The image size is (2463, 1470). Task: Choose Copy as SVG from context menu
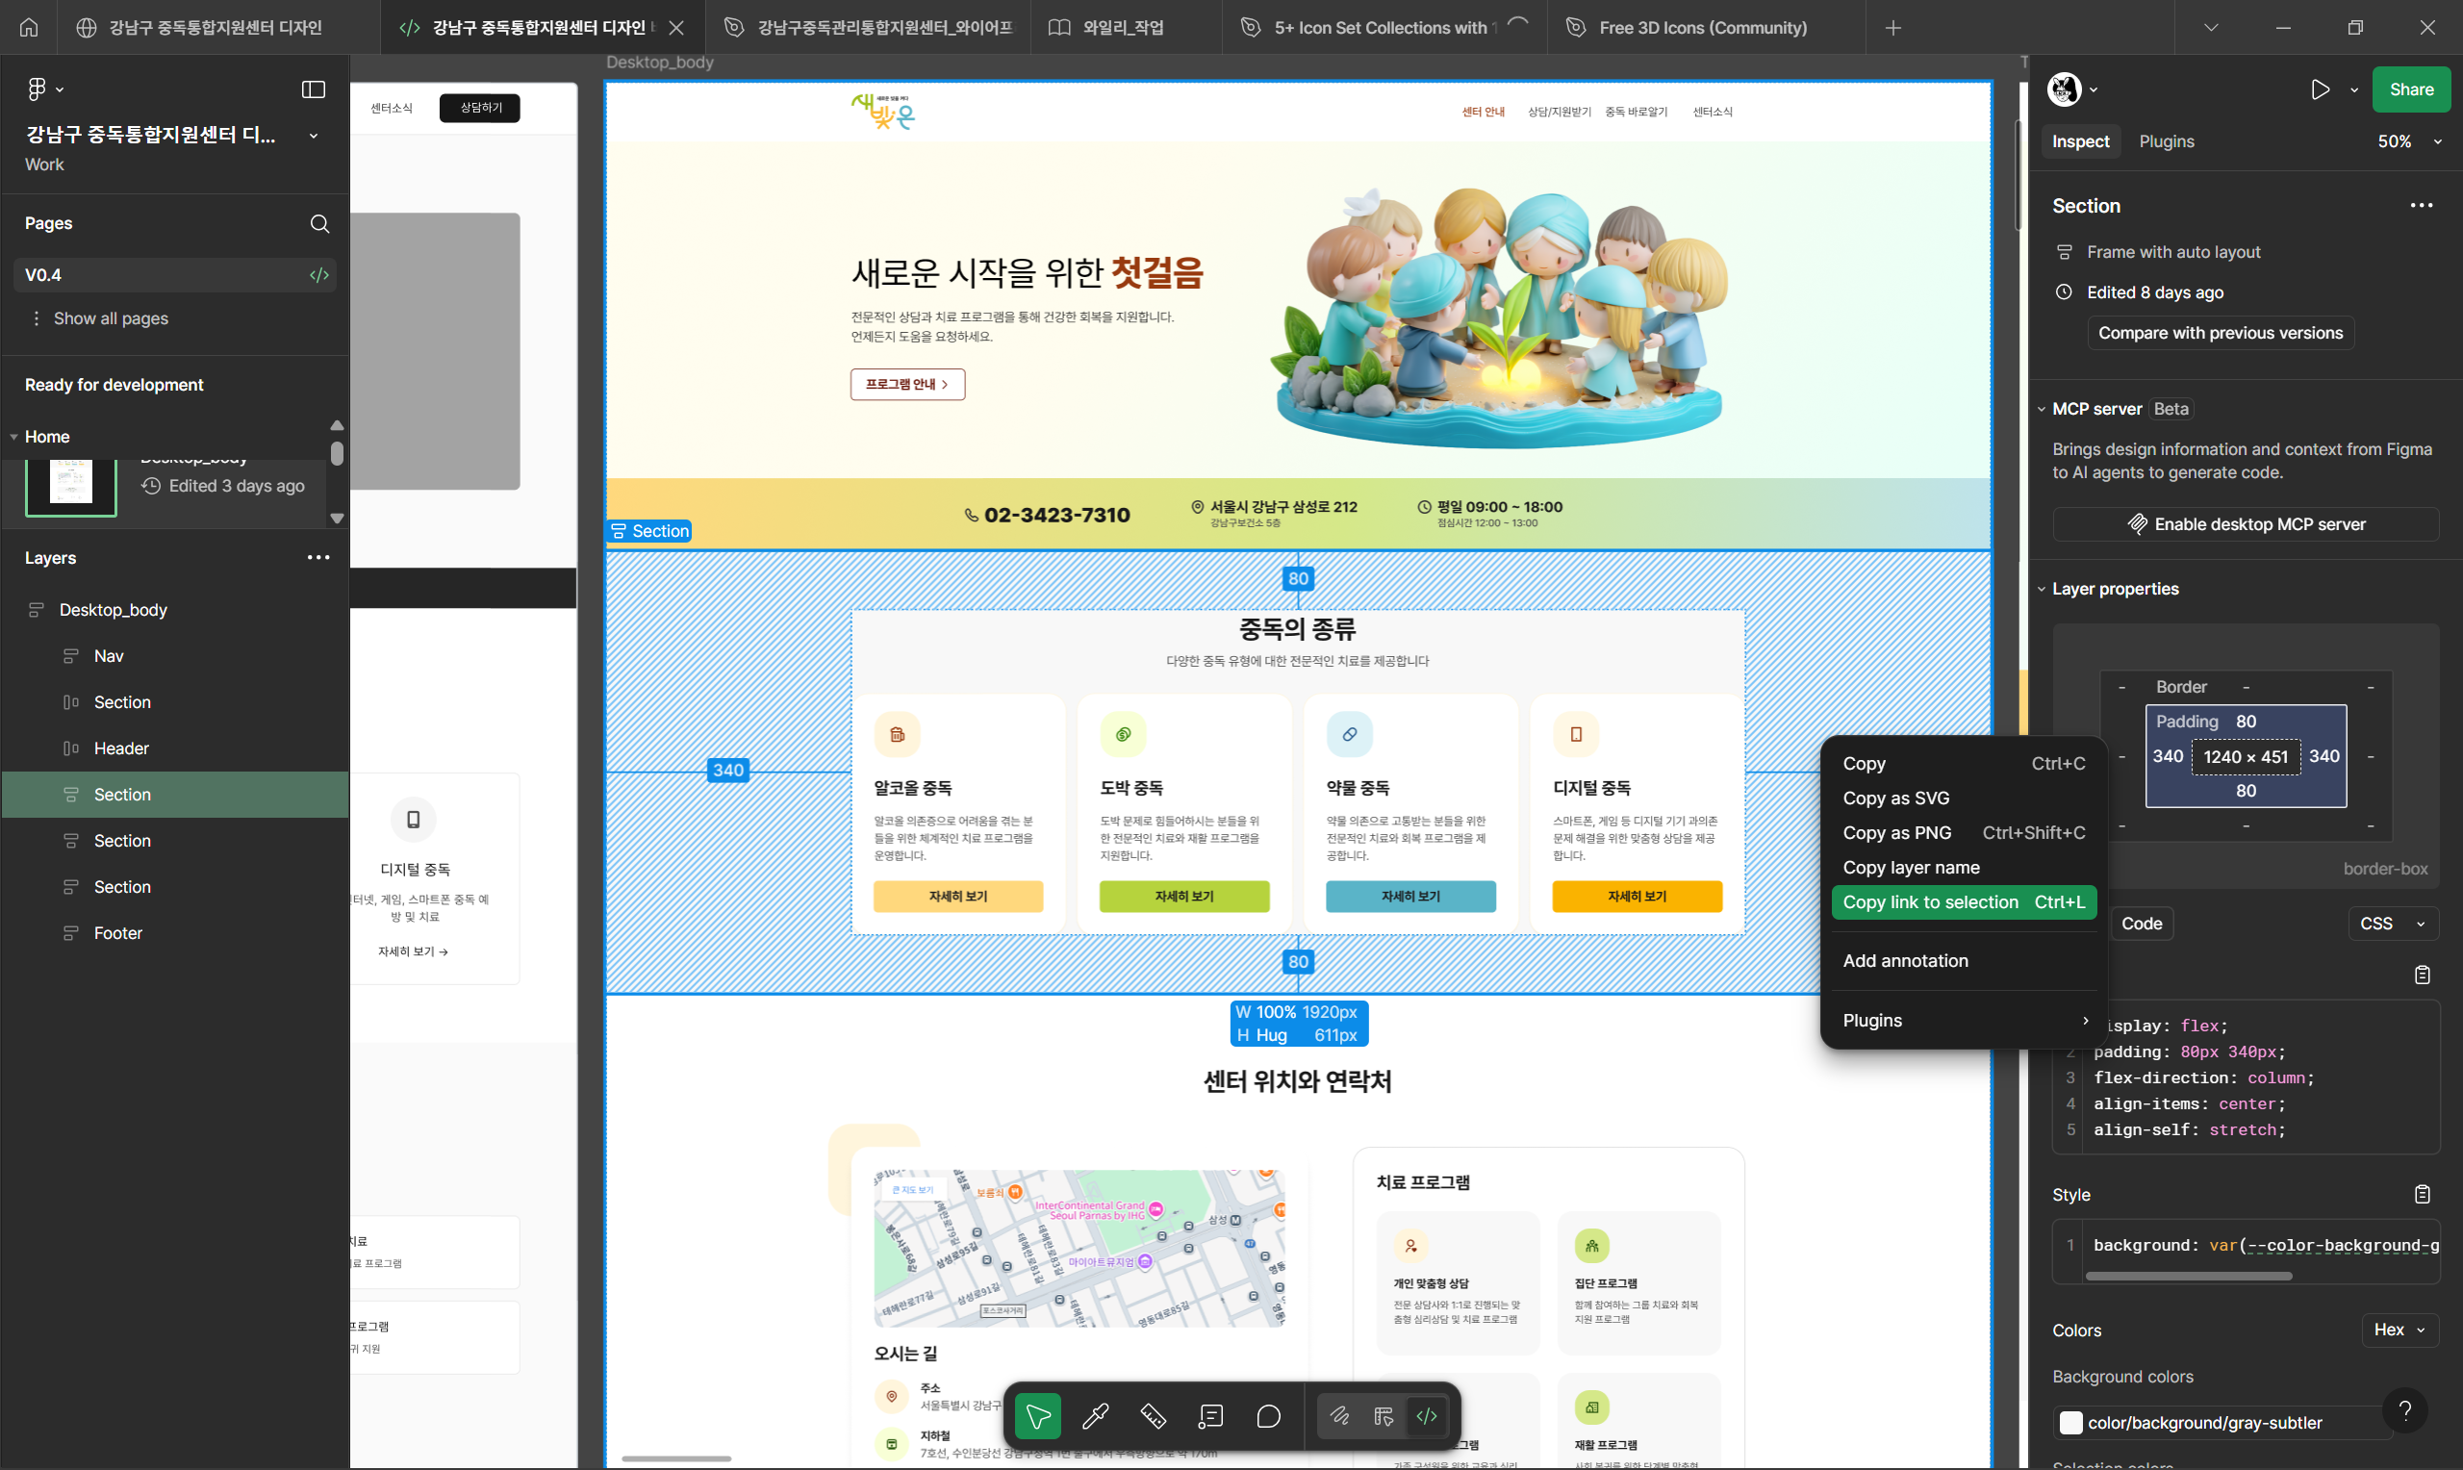[x=1895, y=798]
